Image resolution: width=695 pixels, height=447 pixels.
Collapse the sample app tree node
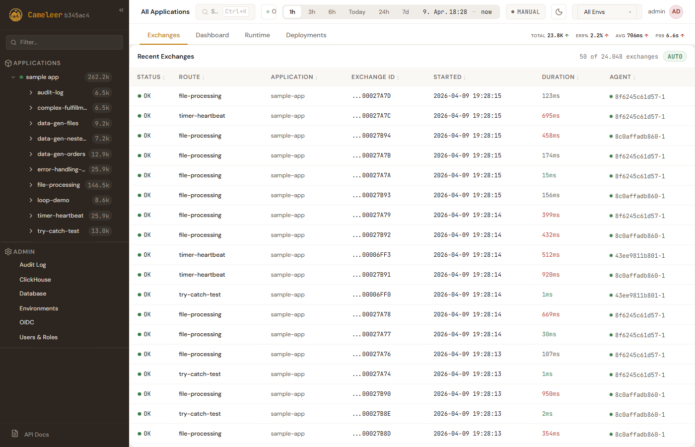coord(13,77)
